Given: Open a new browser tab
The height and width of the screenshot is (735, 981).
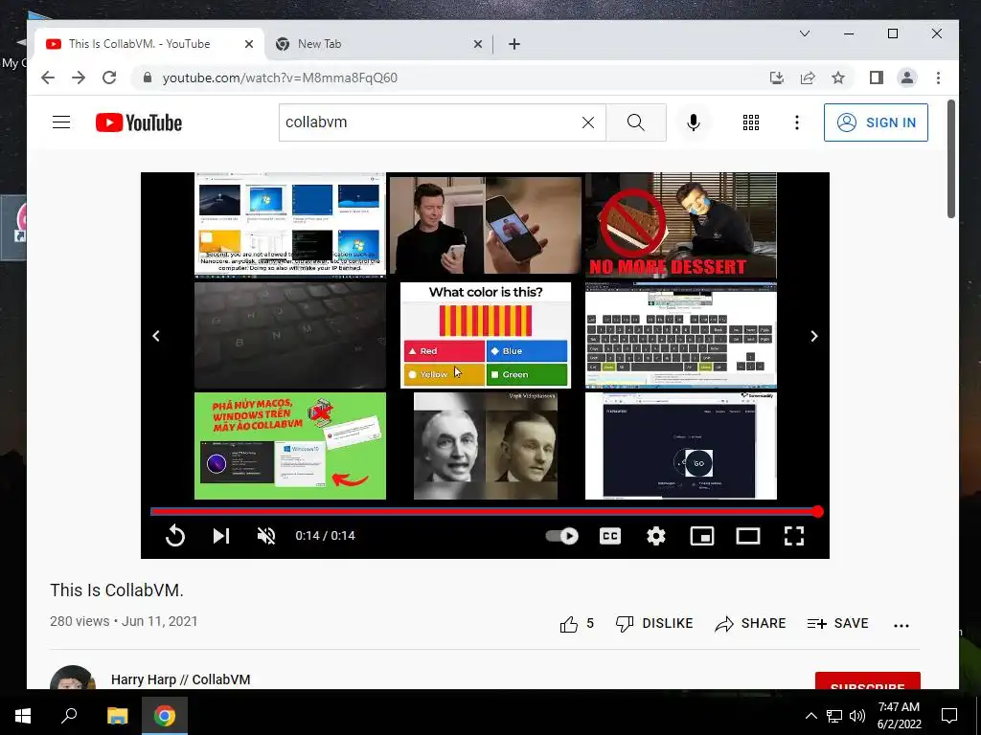Looking at the screenshot, I should pos(513,44).
